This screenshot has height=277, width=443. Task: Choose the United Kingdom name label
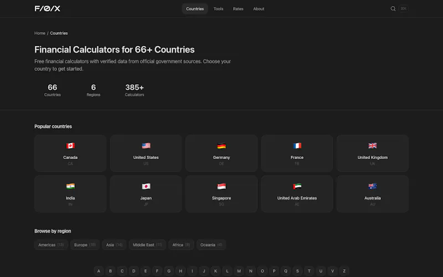(373, 157)
